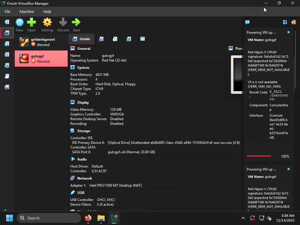Open the Windows Start menu
Image resolution: width=300 pixels, height=225 pixels.
click(9, 218)
